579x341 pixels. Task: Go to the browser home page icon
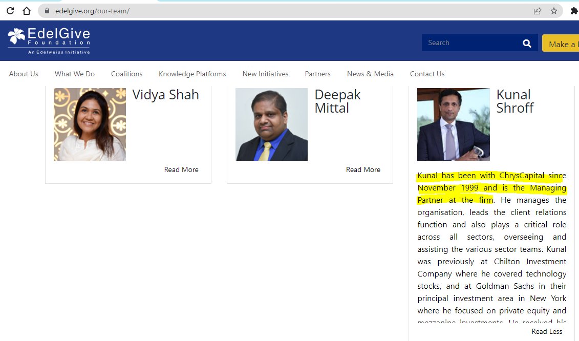coord(27,11)
